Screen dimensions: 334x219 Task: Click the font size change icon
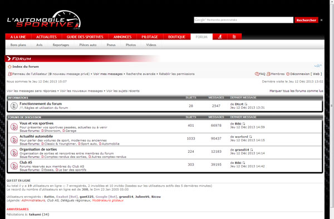[318, 66]
